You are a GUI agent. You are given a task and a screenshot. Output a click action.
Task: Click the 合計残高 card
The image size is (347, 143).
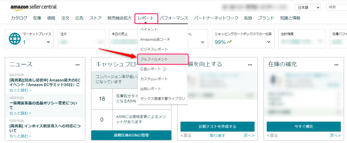[x=302, y=39]
